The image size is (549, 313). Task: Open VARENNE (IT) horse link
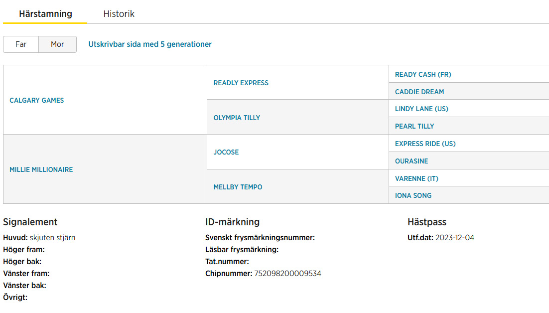tap(416, 179)
